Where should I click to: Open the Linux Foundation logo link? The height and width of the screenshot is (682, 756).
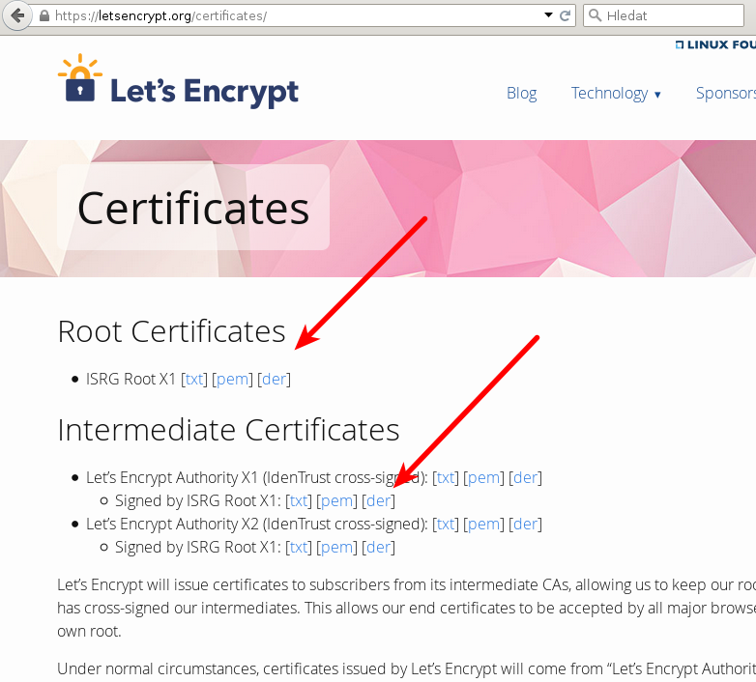(x=715, y=44)
